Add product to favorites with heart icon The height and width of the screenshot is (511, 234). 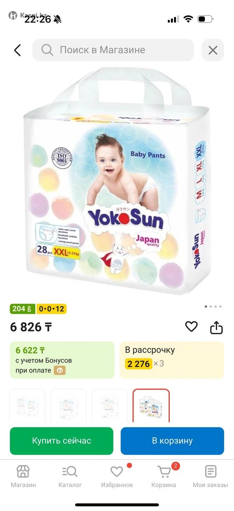pyautogui.click(x=192, y=327)
